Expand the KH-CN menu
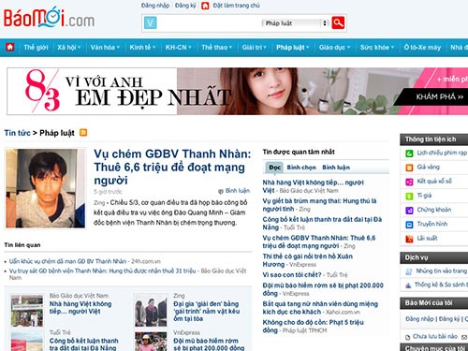 pos(178,48)
